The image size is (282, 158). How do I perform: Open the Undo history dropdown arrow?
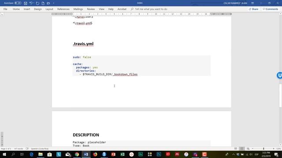[33, 3]
